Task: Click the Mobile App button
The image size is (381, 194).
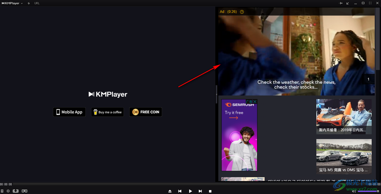Action: pos(69,112)
